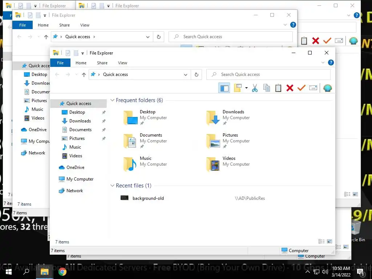
Task: Toggle pin next to Pictures in navigation tree
Action: point(104,138)
